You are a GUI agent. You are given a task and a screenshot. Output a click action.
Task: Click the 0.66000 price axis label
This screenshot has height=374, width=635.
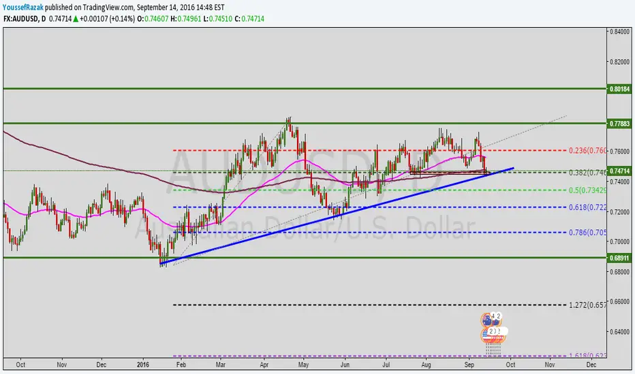(x=620, y=302)
